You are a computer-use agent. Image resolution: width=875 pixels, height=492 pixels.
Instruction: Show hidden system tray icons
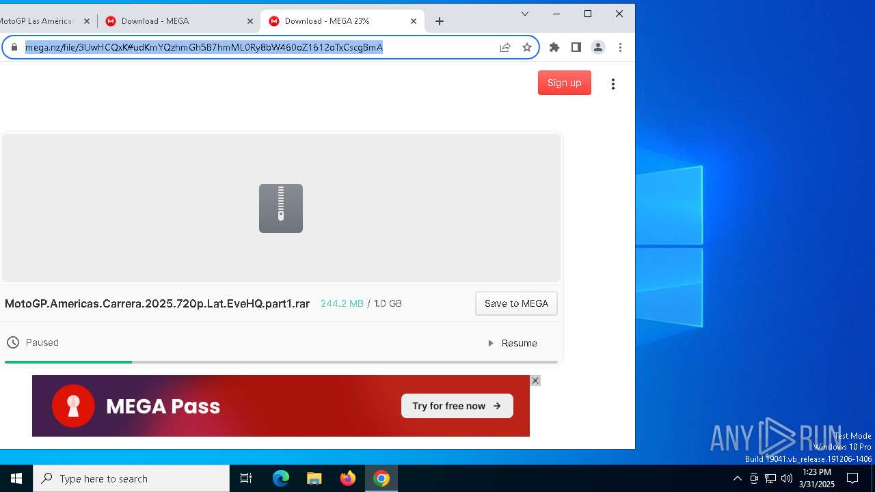coord(737,478)
